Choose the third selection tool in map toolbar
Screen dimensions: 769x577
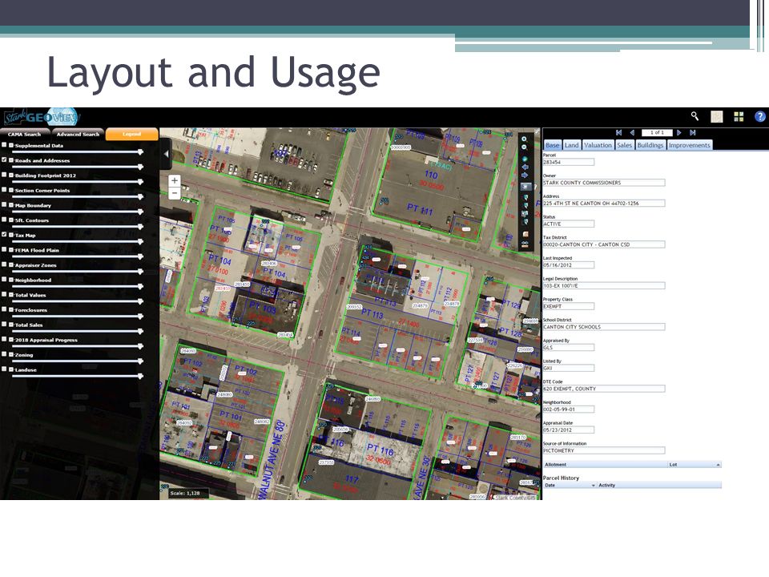click(525, 213)
